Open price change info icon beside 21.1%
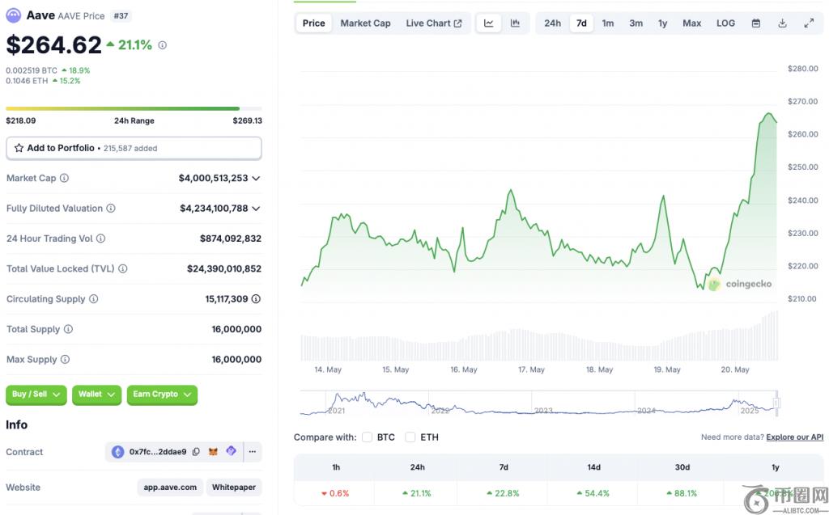This screenshot has width=829, height=515. tap(162, 45)
